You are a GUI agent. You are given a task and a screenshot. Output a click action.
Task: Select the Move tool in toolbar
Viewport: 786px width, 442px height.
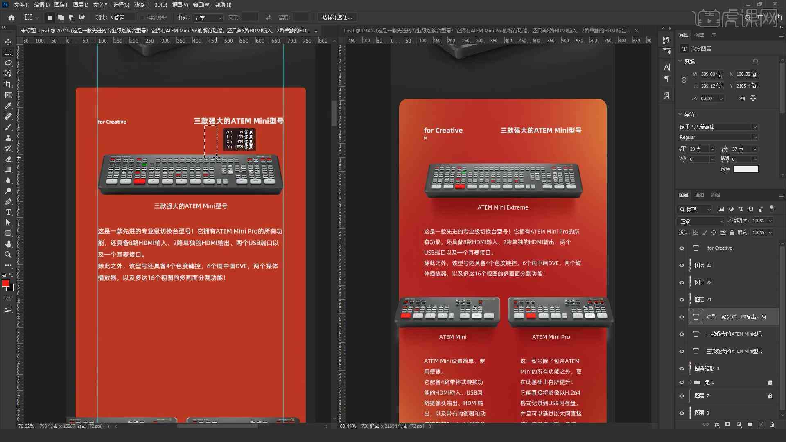point(7,42)
